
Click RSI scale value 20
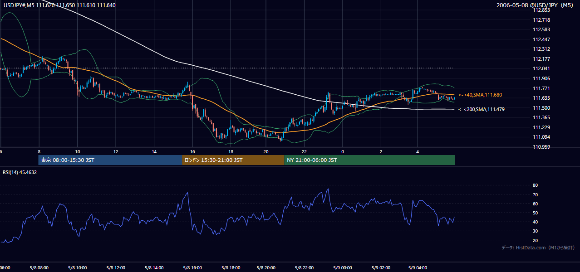[x=535, y=240]
